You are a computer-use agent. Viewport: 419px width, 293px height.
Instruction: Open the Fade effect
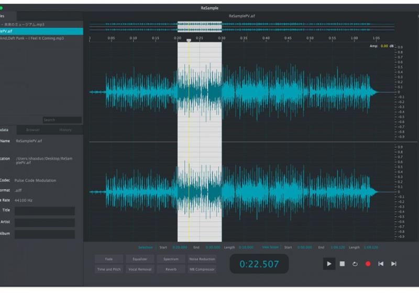coord(109,259)
